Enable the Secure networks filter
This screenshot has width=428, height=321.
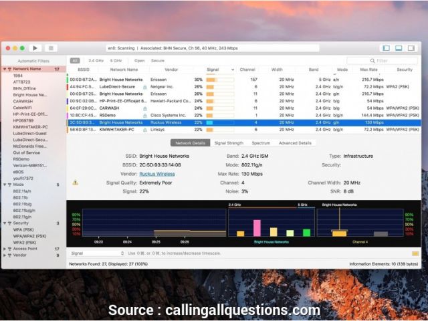point(158,60)
